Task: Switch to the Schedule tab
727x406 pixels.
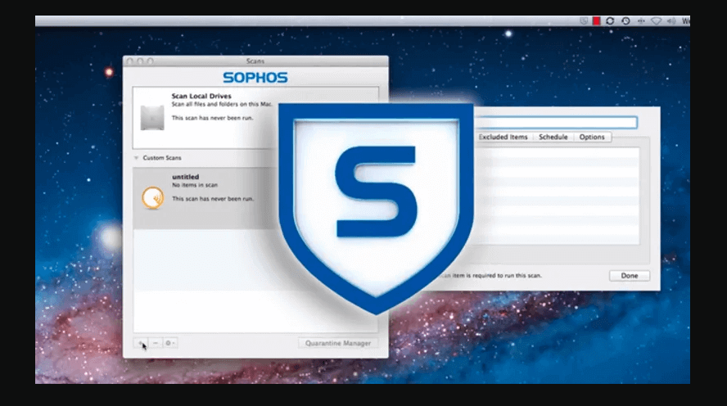Action: tap(553, 138)
